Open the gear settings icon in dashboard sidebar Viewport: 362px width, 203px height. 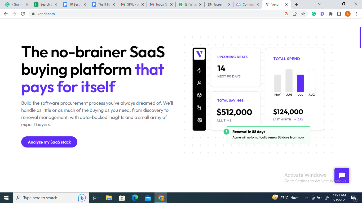click(x=200, y=120)
